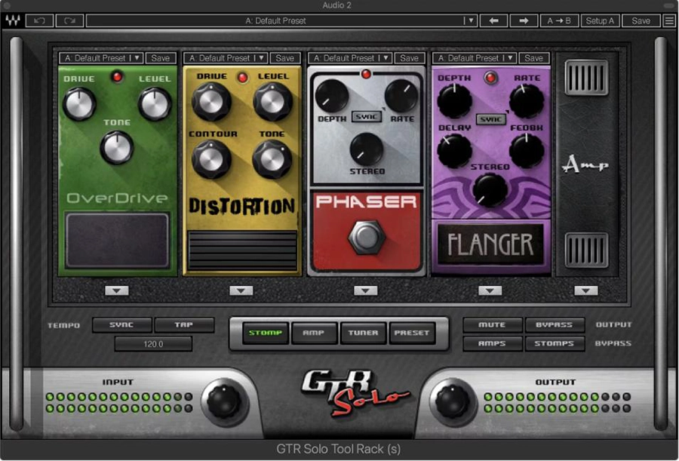Open OverDrive pedal preset dropdown
Viewport: 679px width, 461px height.
pyautogui.click(x=101, y=57)
